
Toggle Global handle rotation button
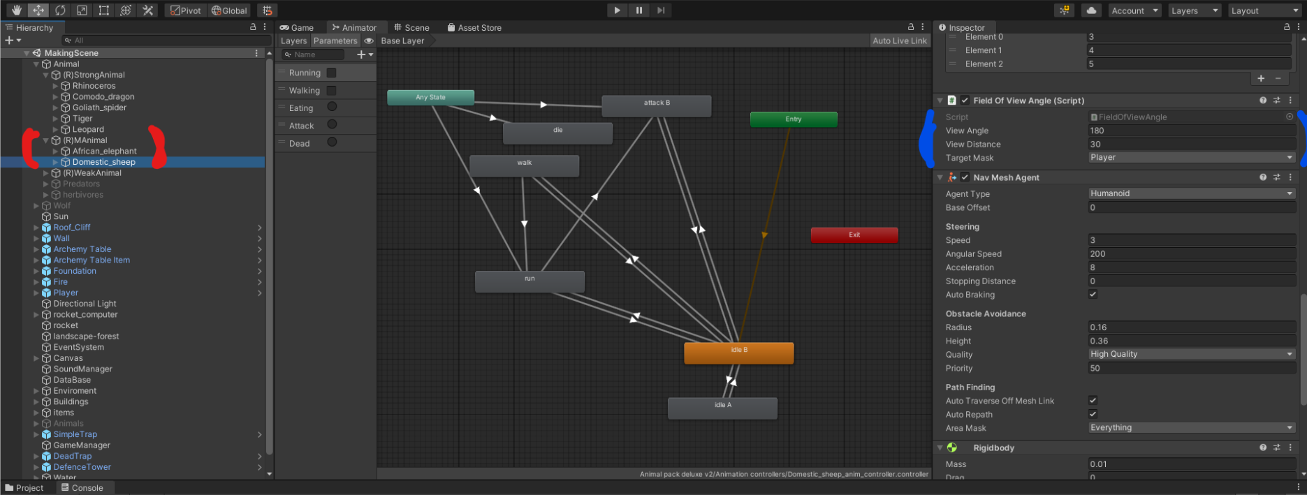click(229, 10)
